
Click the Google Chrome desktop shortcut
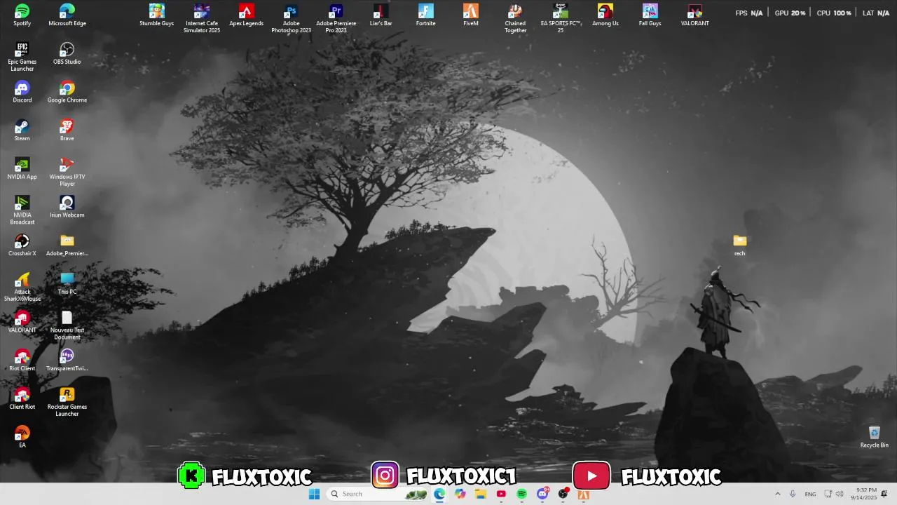[67, 92]
